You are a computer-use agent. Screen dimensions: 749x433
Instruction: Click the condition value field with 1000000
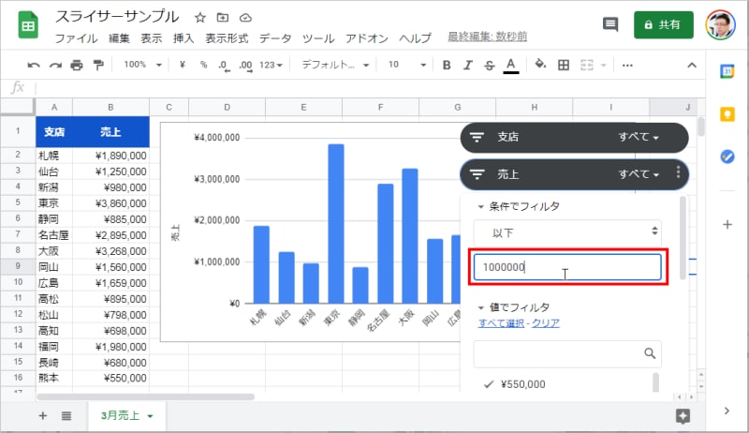(x=567, y=267)
